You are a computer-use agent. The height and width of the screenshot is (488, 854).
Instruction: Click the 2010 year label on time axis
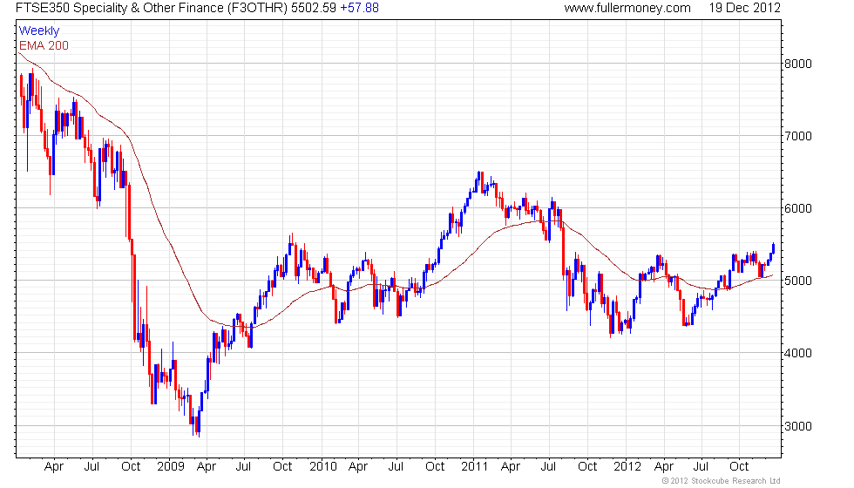point(323,467)
